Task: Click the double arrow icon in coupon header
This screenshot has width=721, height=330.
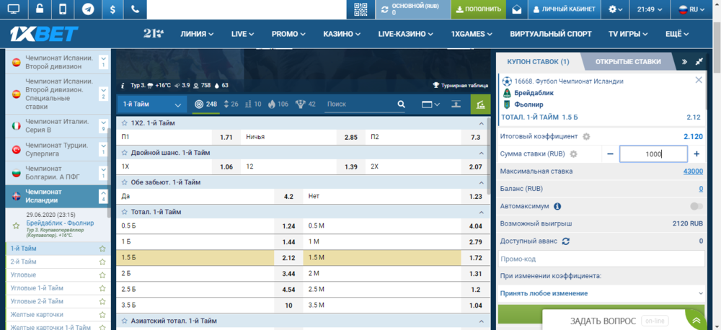Action: (684, 61)
